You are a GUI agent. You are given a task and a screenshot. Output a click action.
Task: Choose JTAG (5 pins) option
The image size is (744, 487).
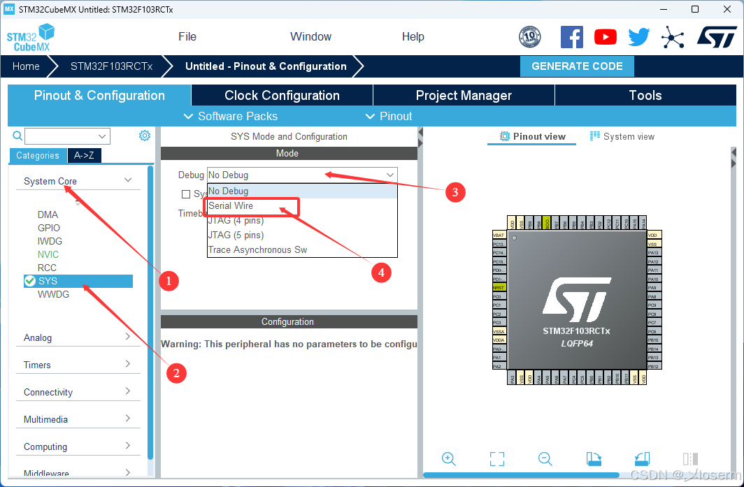tap(302, 235)
